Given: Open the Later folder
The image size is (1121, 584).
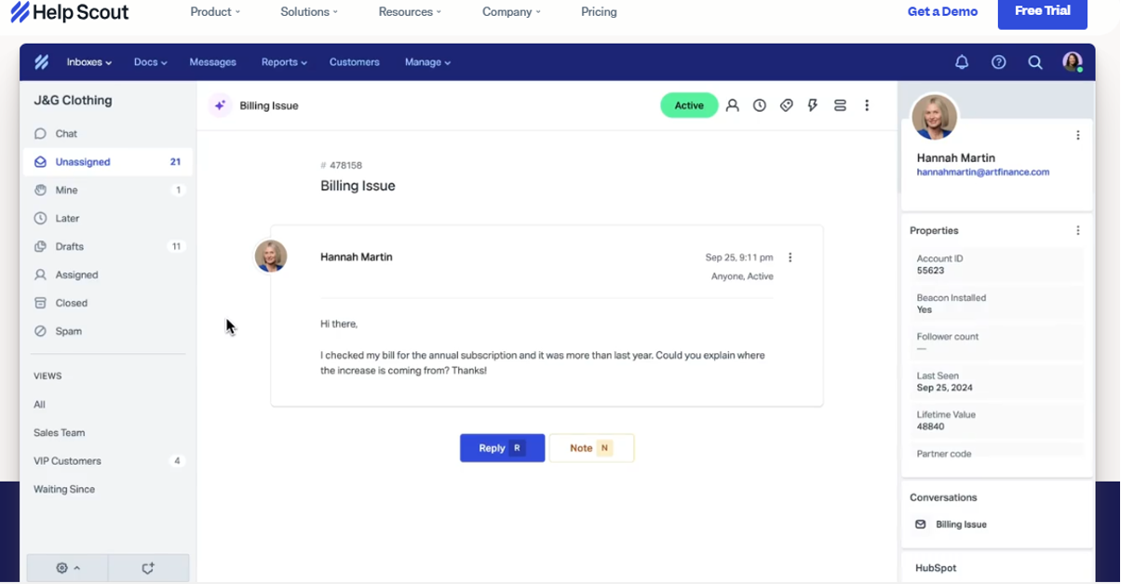Looking at the screenshot, I should point(107,219).
